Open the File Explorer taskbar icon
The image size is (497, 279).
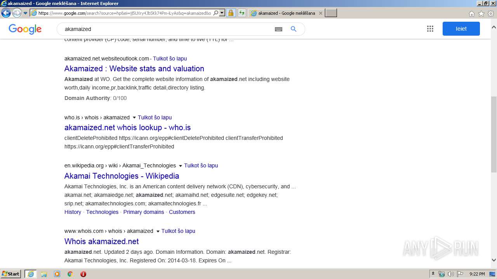44,274
